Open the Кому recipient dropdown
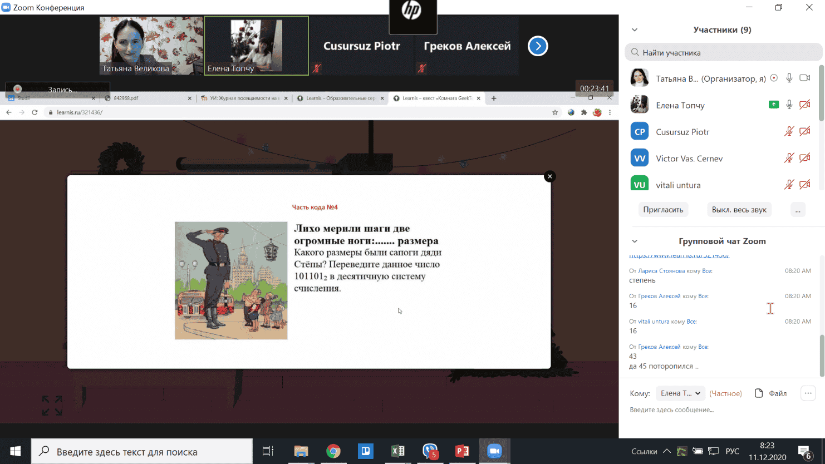Image resolution: width=825 pixels, height=464 pixels. pos(680,393)
